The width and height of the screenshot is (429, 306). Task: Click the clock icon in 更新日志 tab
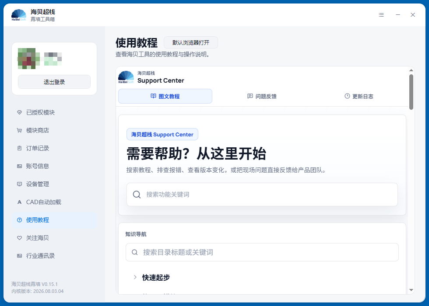tap(347, 96)
